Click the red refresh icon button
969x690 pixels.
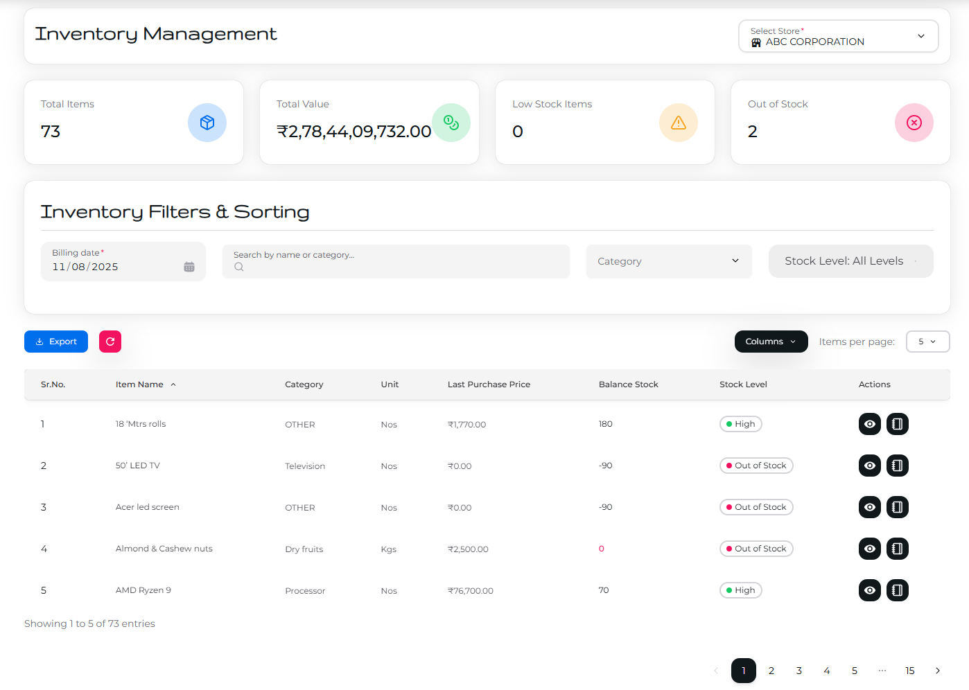[x=110, y=342]
